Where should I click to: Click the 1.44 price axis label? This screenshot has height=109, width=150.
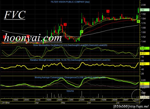point(143,41)
